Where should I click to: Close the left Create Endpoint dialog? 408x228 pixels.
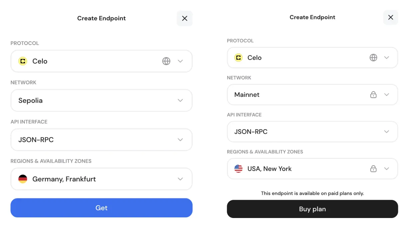tap(185, 18)
